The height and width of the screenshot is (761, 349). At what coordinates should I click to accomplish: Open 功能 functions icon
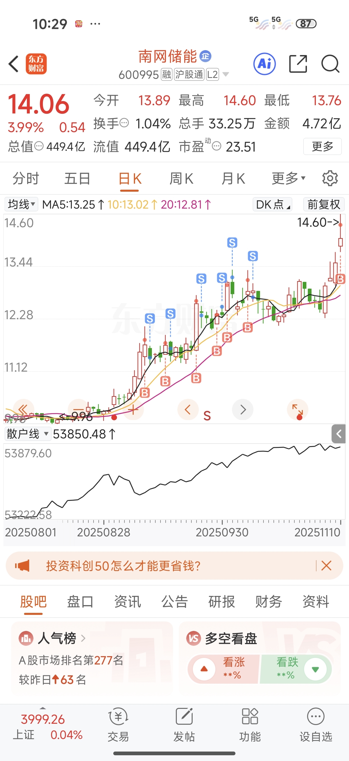click(x=250, y=725)
